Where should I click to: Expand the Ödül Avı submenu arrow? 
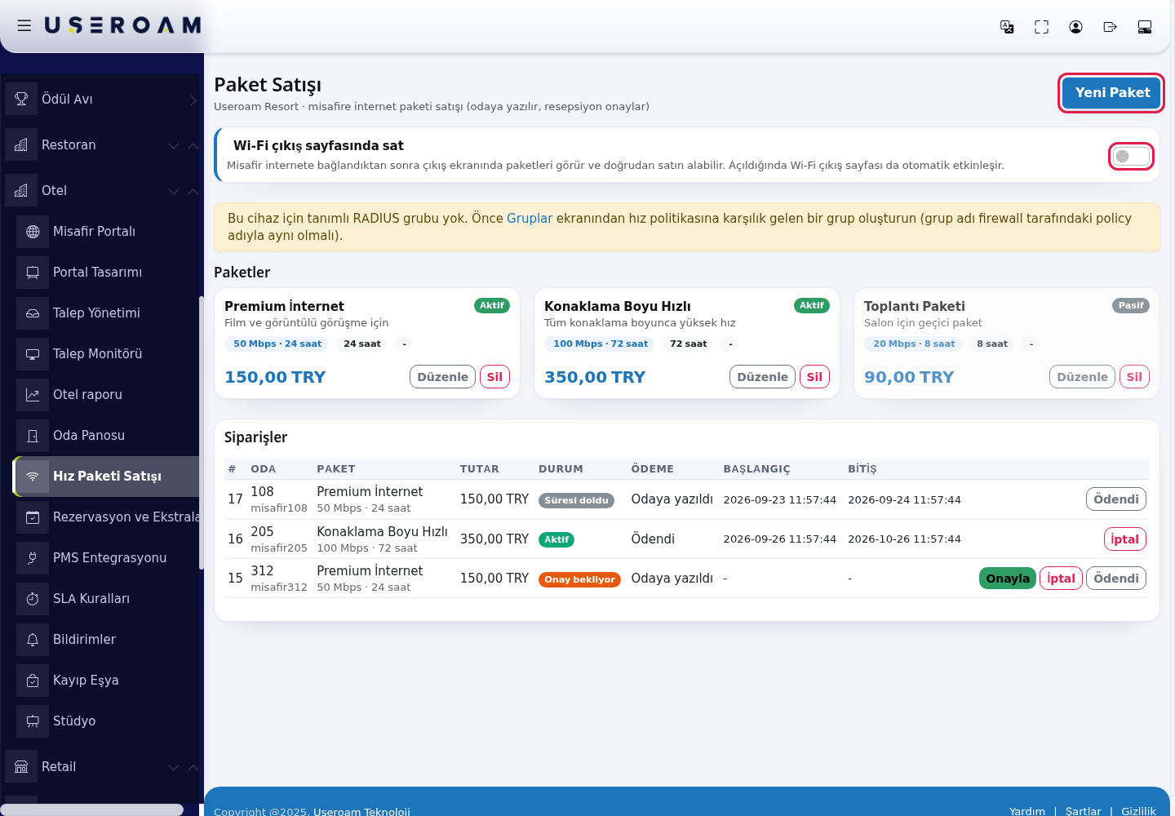193,100
